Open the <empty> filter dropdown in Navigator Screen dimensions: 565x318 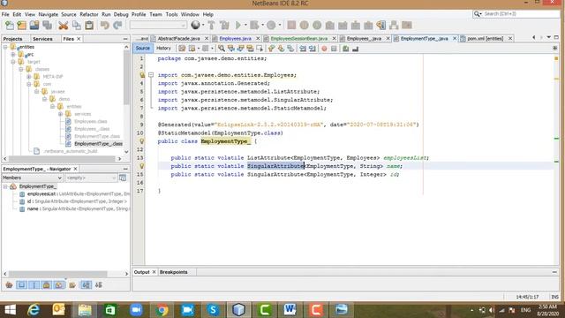click(91, 178)
